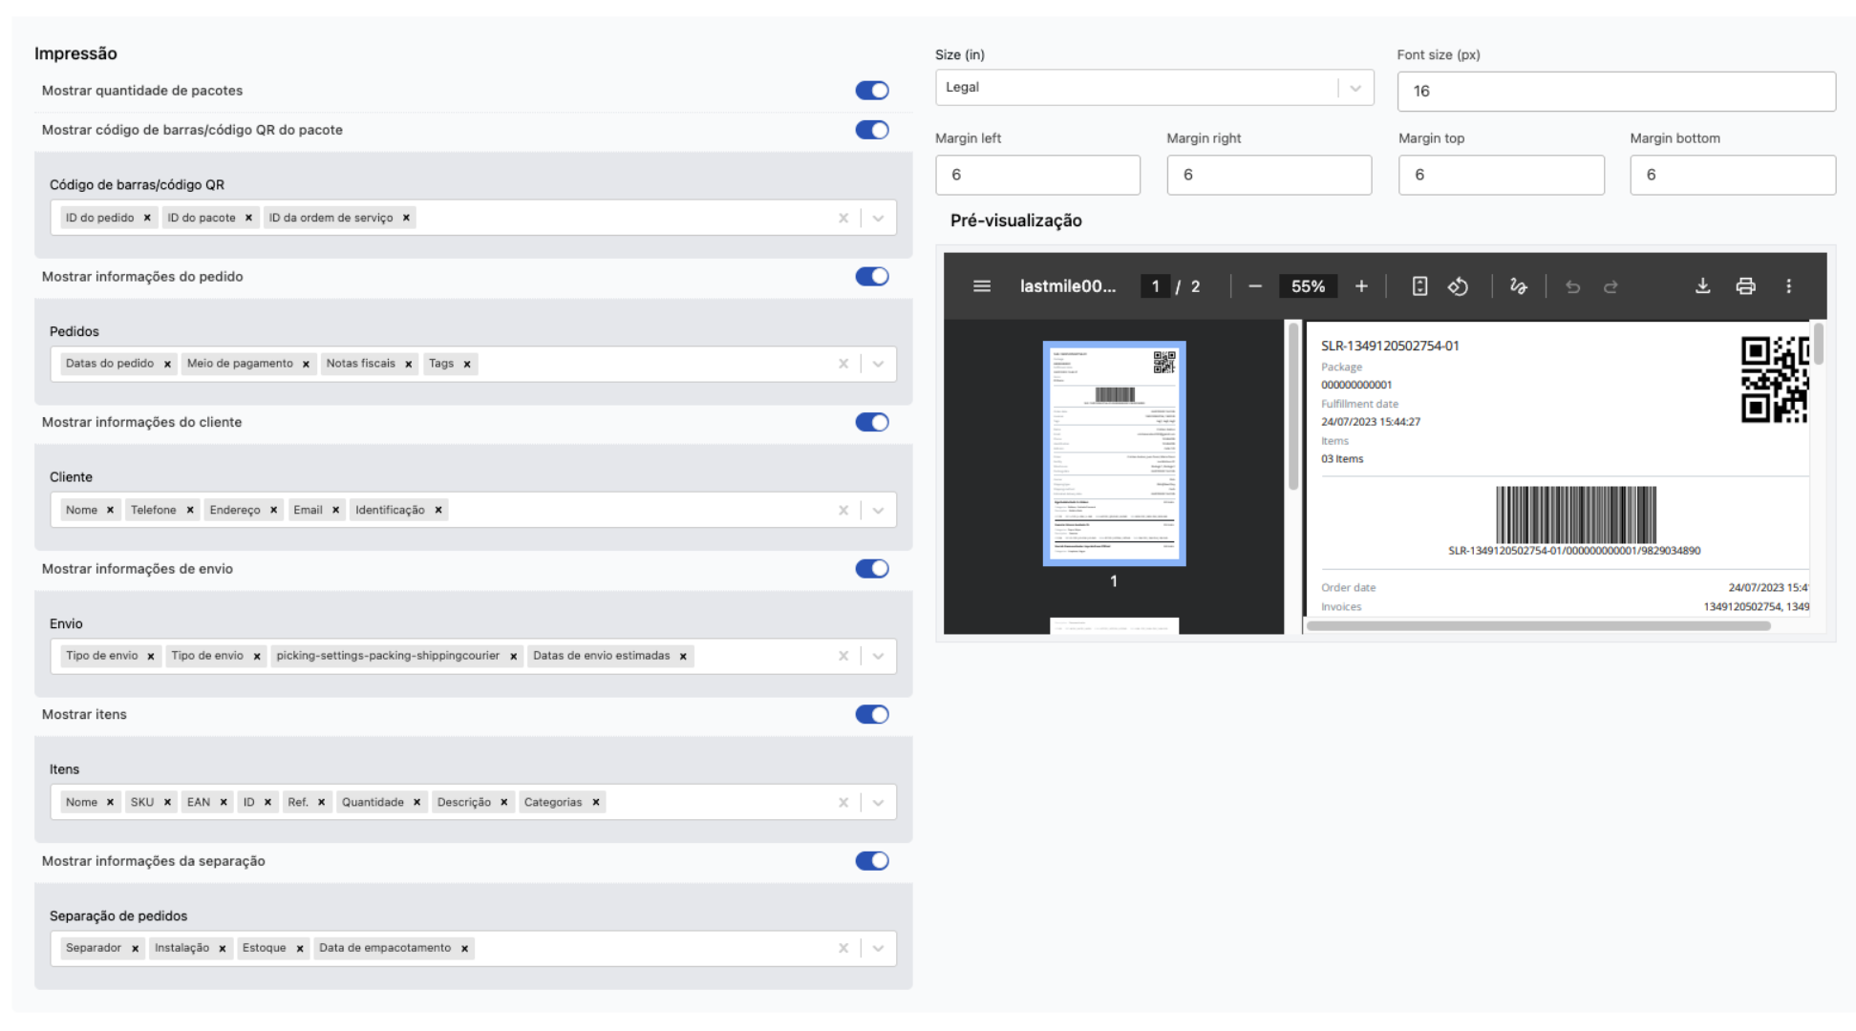This screenshot has height=1031, width=1856.
Task: Select page 1 thumbnail in preview
Action: pyautogui.click(x=1114, y=453)
